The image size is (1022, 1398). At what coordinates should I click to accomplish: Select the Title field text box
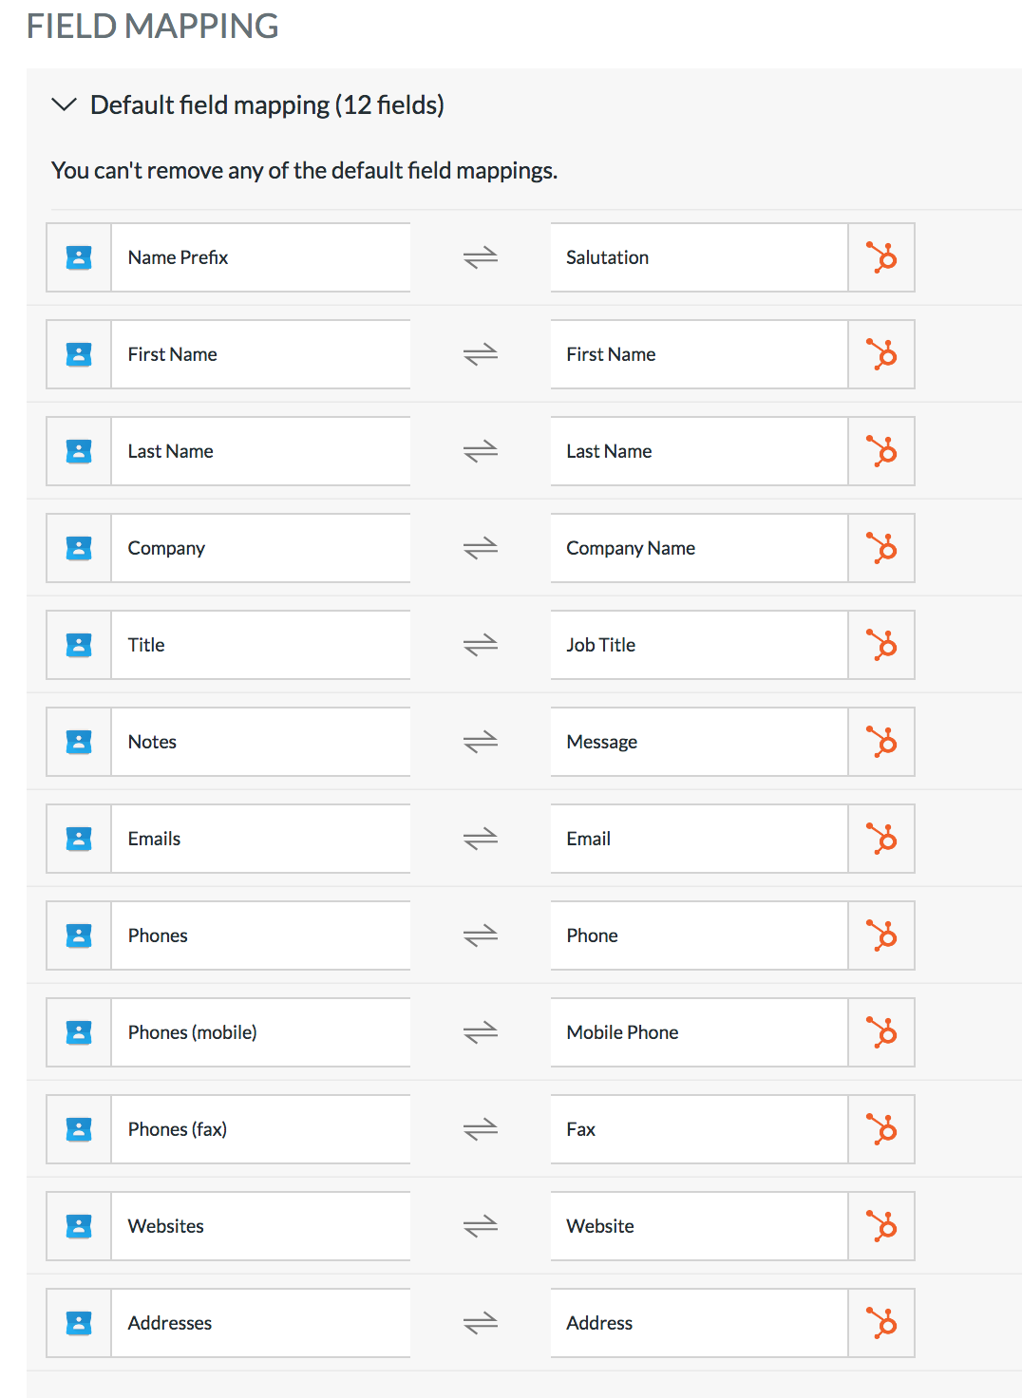261,645
